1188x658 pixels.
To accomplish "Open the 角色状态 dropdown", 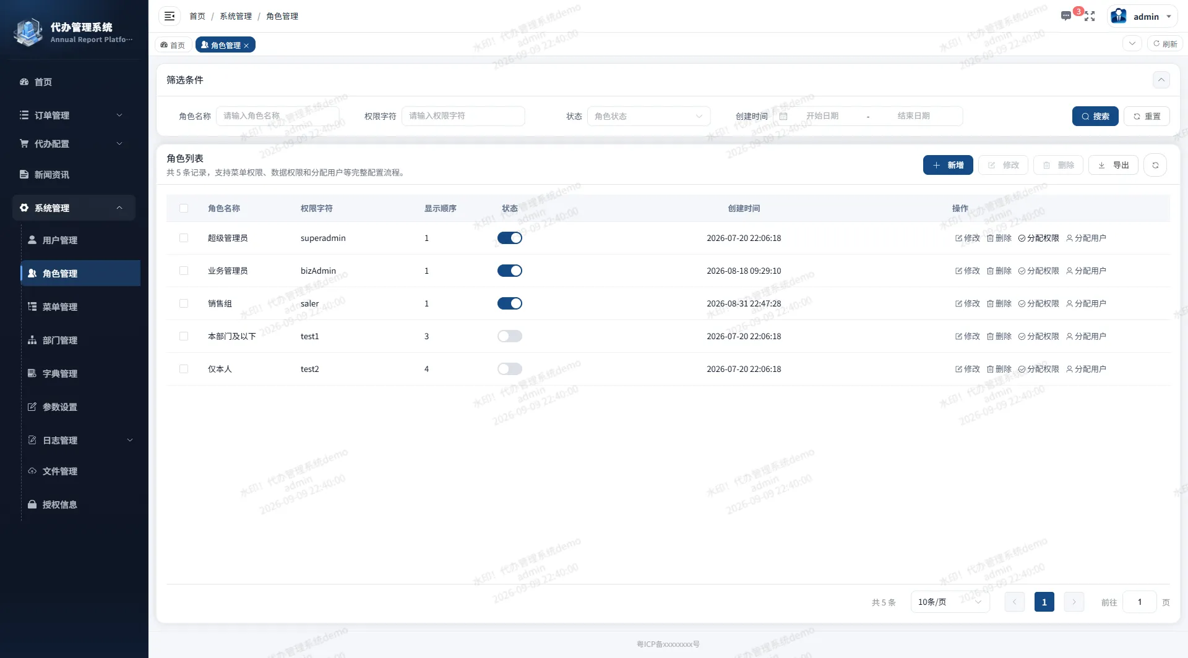I will pos(648,116).
